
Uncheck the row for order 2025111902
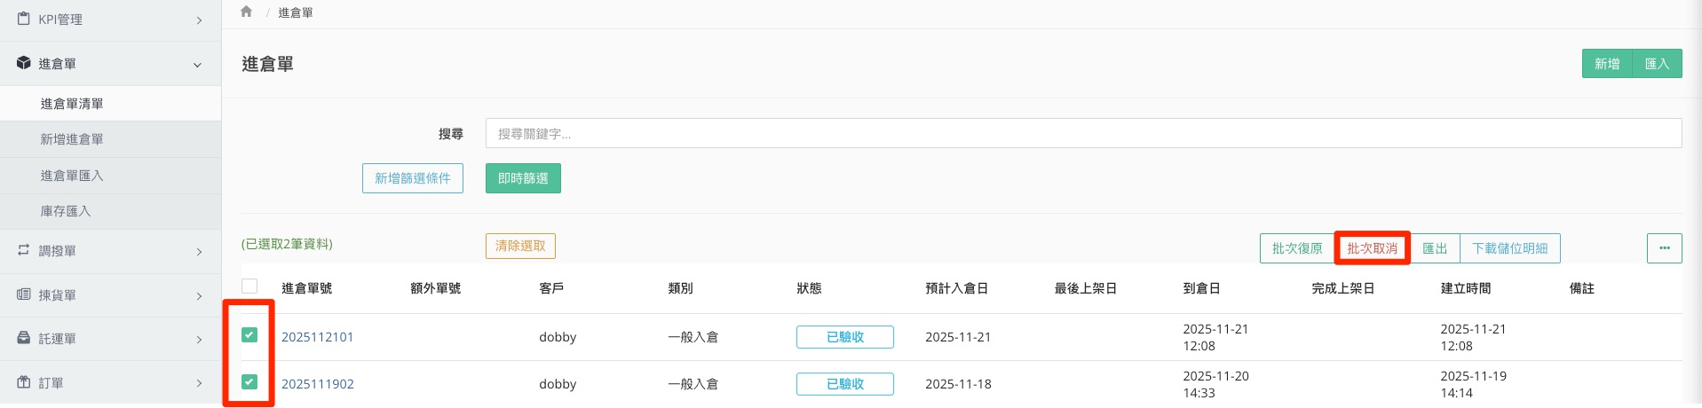click(x=249, y=382)
